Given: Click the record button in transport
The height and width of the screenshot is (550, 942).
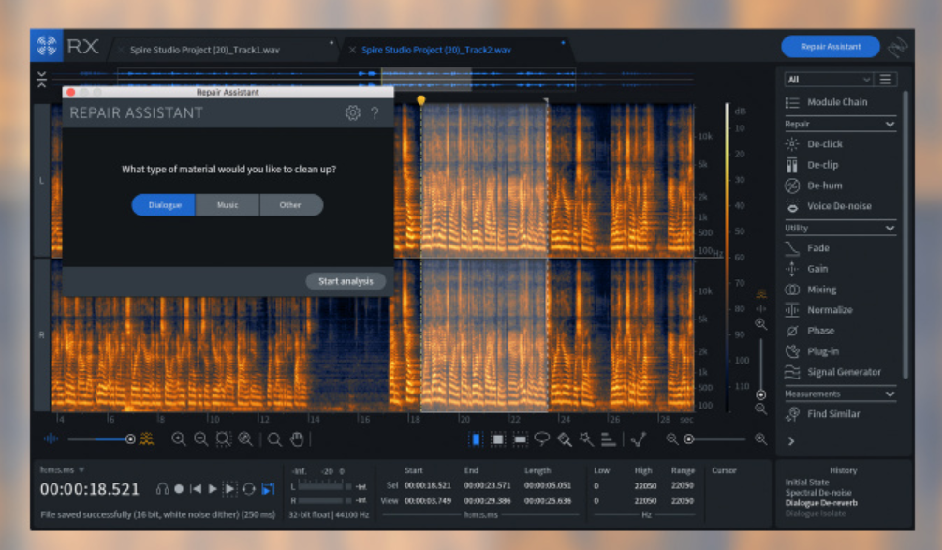Looking at the screenshot, I should pos(179,489).
